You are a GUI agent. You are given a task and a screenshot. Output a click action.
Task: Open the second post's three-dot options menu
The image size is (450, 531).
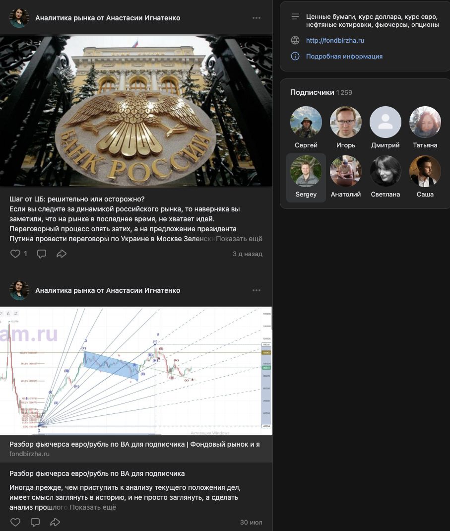point(257,290)
